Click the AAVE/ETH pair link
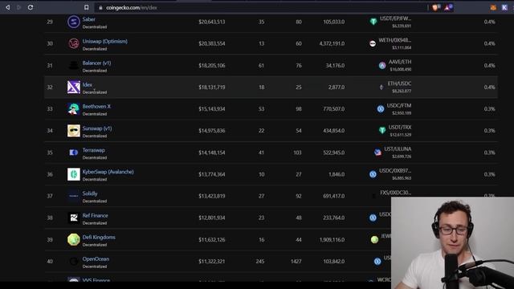Screen dimensions: 514x289 (400, 62)
